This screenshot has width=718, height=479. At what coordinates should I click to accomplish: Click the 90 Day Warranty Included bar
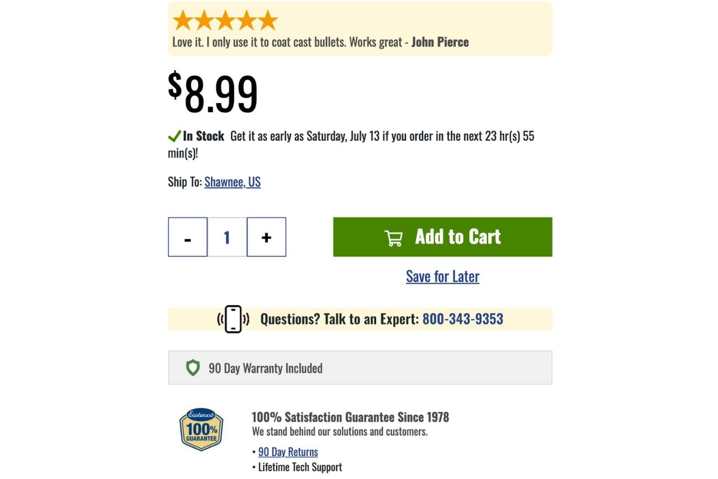click(x=360, y=367)
